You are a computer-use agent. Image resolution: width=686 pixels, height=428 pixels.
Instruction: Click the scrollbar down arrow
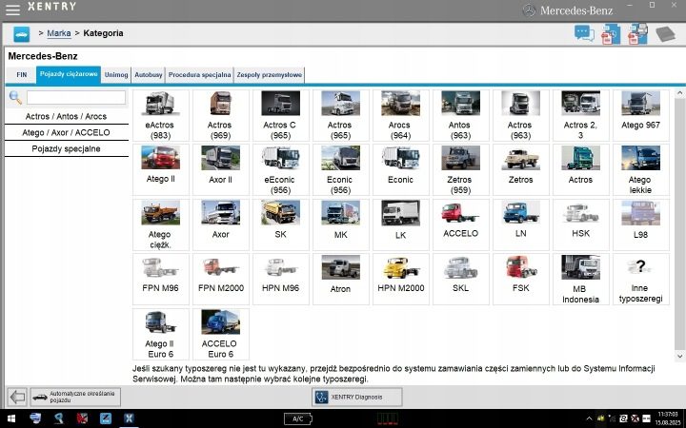pyautogui.click(x=680, y=356)
